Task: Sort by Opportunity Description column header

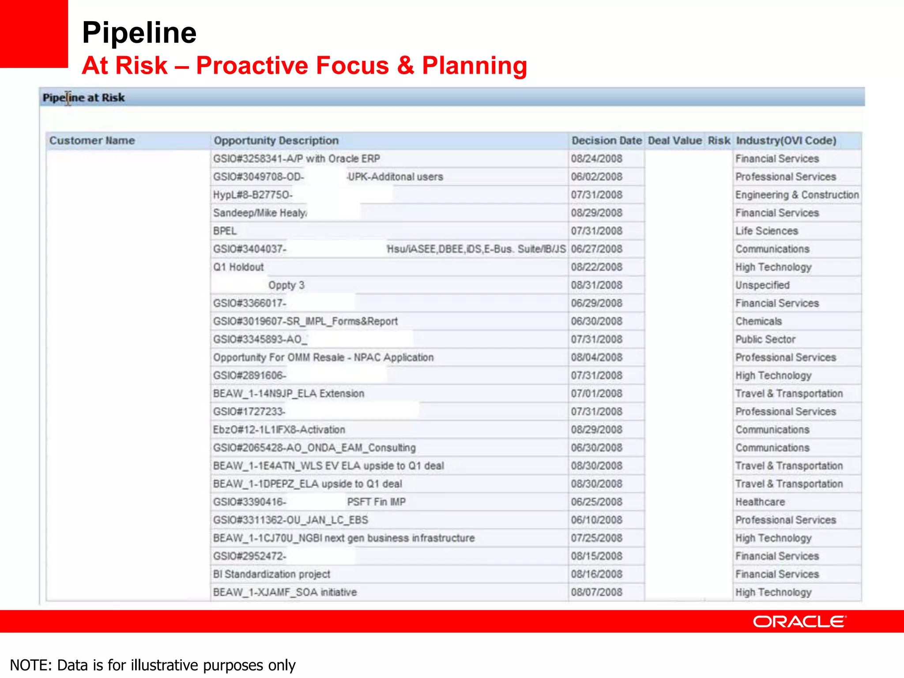Action: (x=276, y=141)
